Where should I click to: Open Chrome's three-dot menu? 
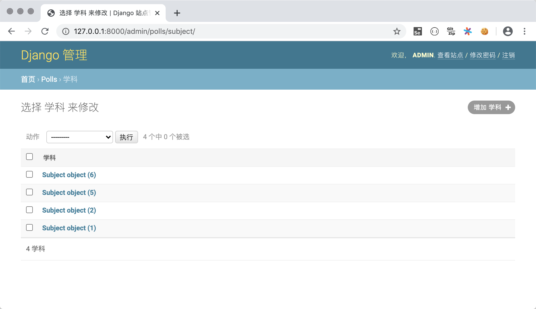pos(524,32)
